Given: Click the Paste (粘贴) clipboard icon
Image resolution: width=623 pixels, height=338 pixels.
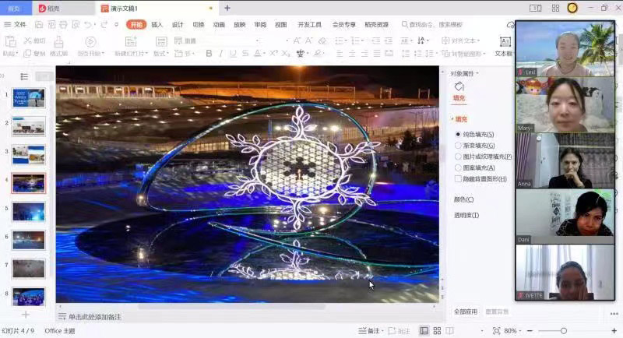Looking at the screenshot, I should 10,44.
